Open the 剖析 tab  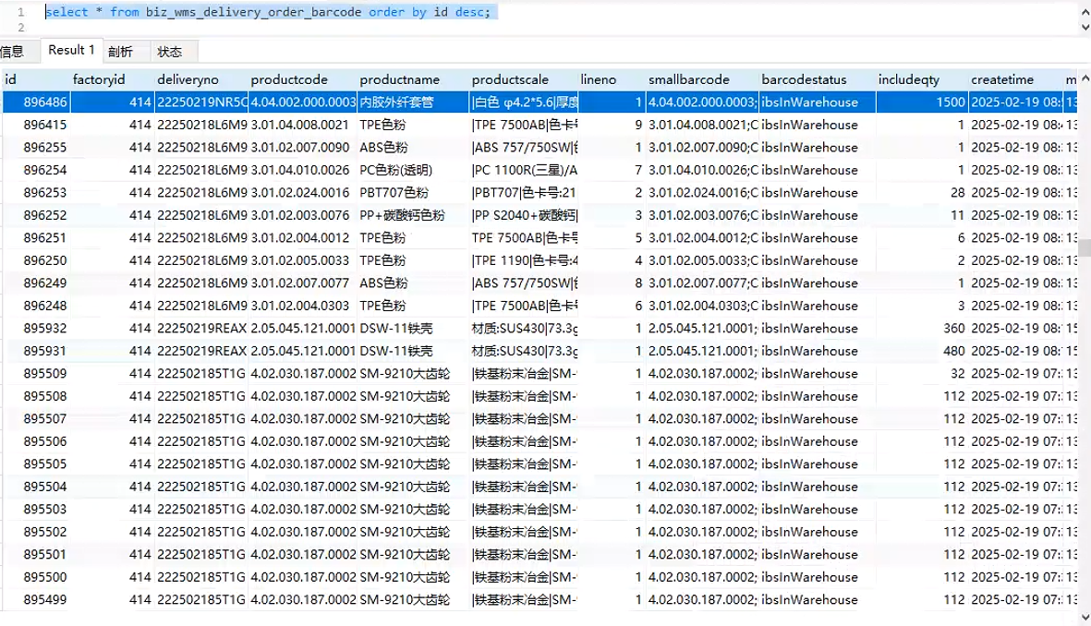[x=120, y=52]
